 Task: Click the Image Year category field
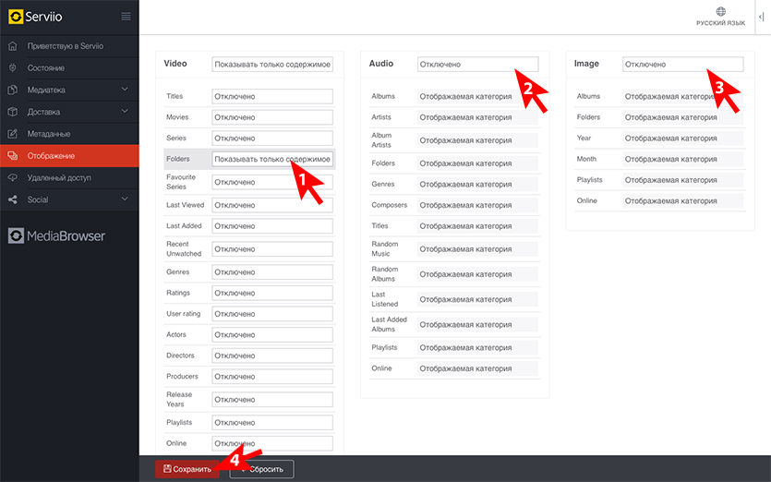tap(683, 139)
